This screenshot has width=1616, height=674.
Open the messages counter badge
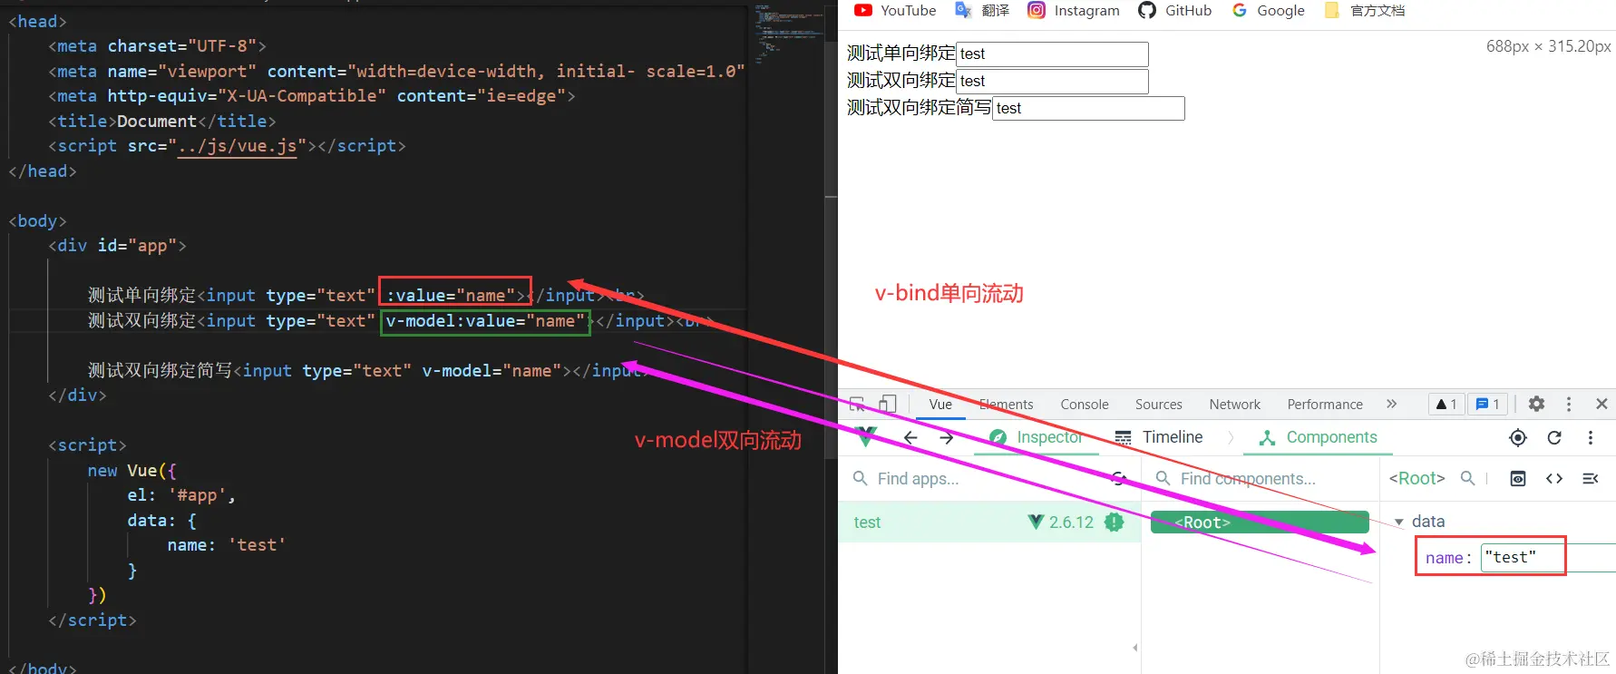[1488, 405]
